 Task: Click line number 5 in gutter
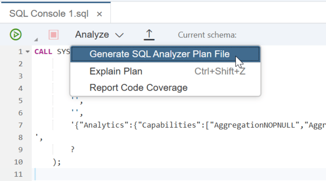(x=20, y=101)
